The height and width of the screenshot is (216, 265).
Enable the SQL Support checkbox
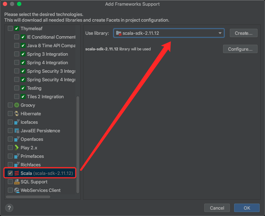point(10,182)
